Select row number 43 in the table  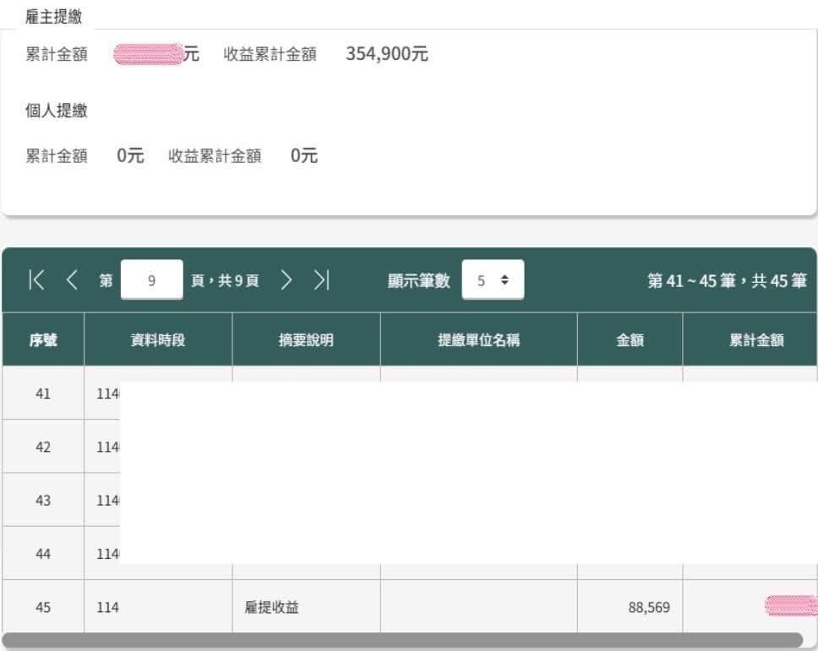pyautogui.click(x=43, y=501)
